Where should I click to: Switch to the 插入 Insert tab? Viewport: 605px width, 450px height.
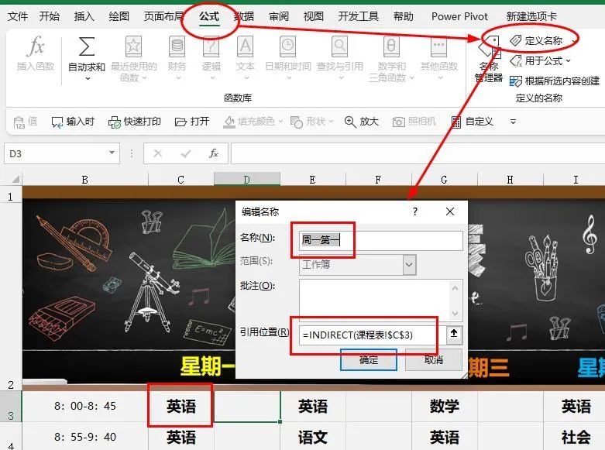(x=84, y=16)
